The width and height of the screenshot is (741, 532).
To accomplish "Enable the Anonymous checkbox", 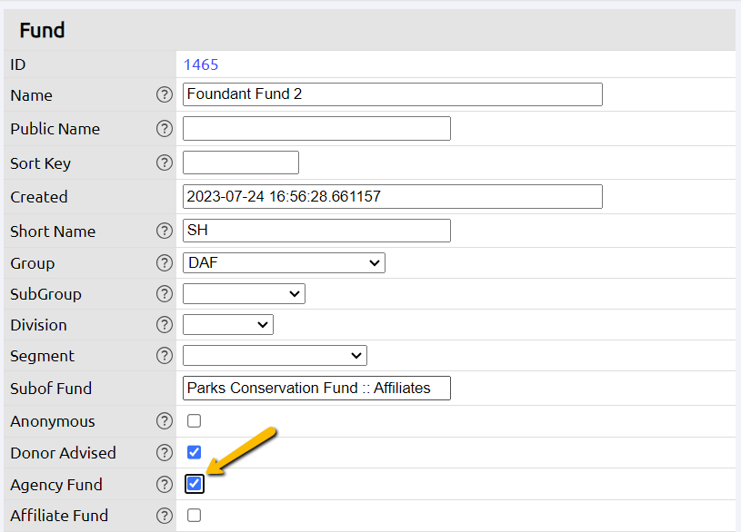I will [x=195, y=420].
